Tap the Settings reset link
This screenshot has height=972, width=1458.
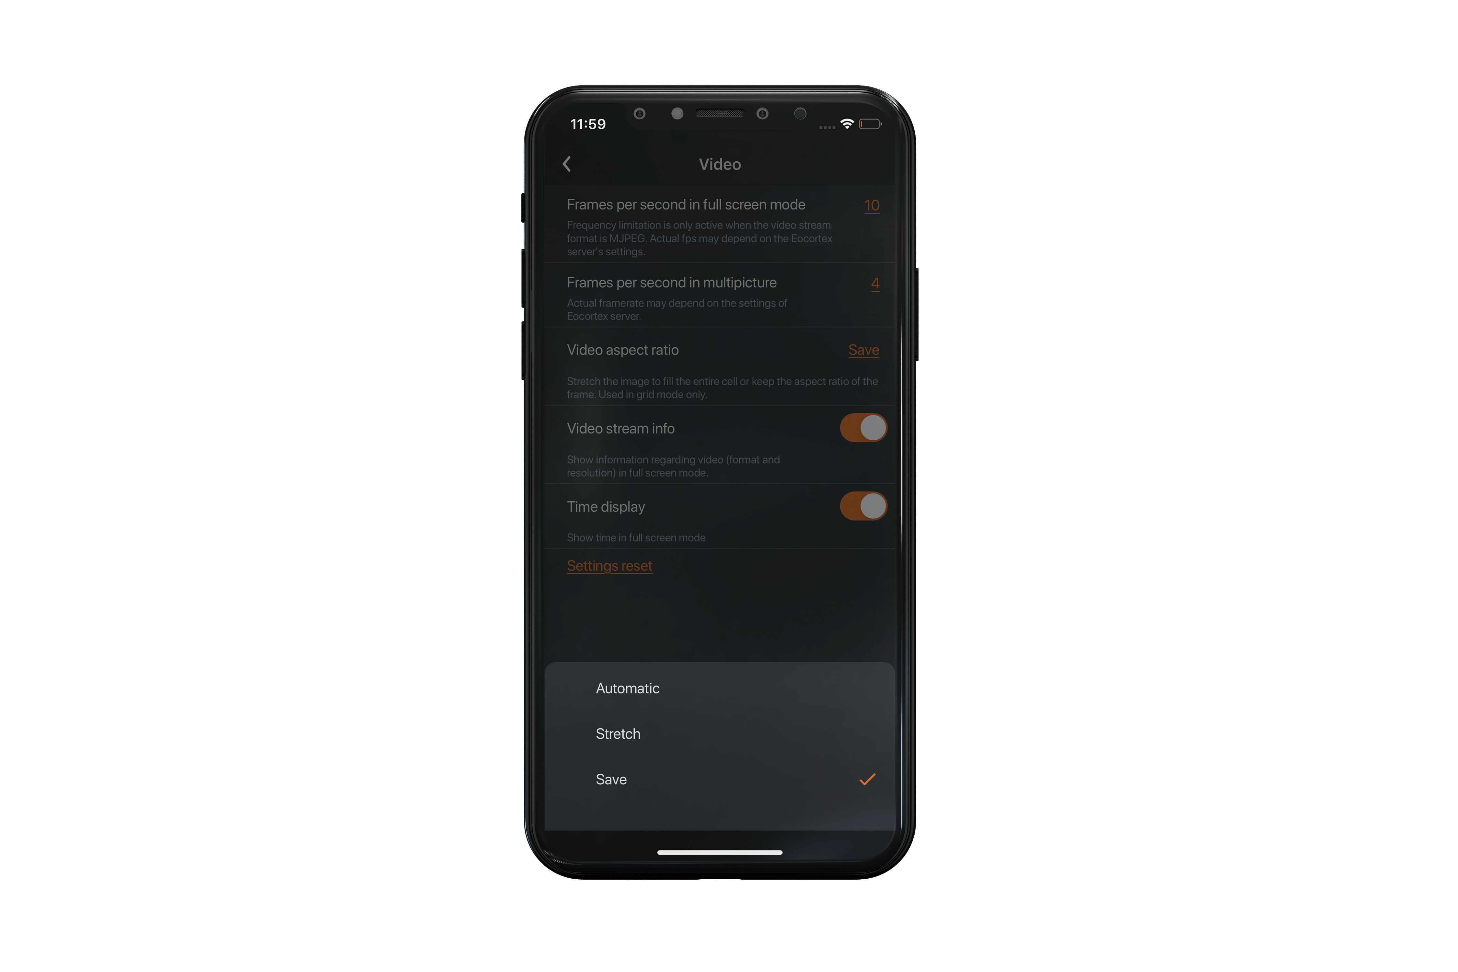[x=610, y=565]
